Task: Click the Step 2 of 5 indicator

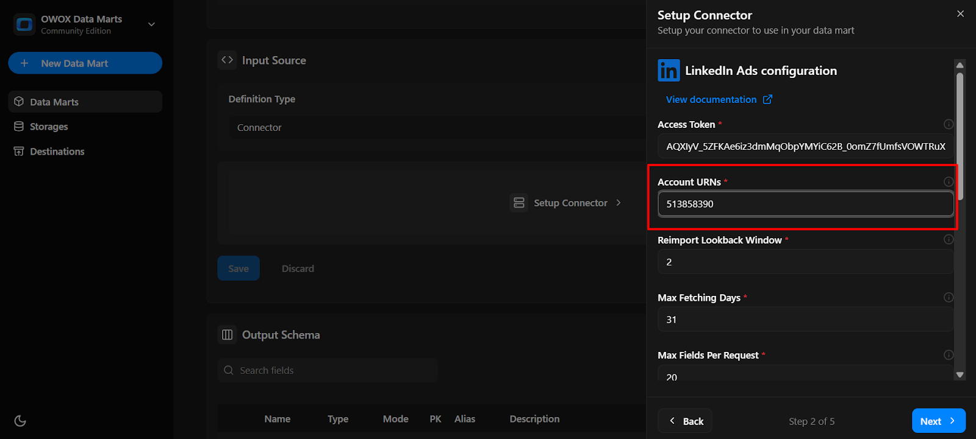Action: pos(811,421)
